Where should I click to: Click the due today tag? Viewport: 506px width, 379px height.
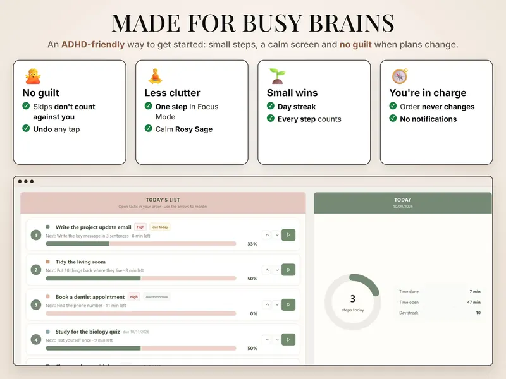[x=160, y=227]
